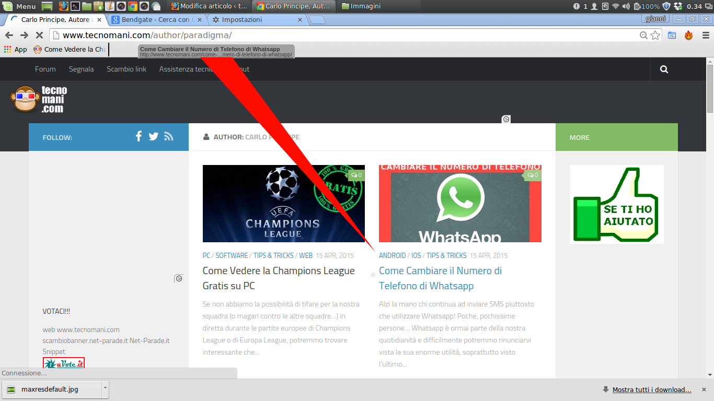Viewport: 714px width, 401px height.
Task: Switch to the Bendgate search tab
Action: point(156,20)
